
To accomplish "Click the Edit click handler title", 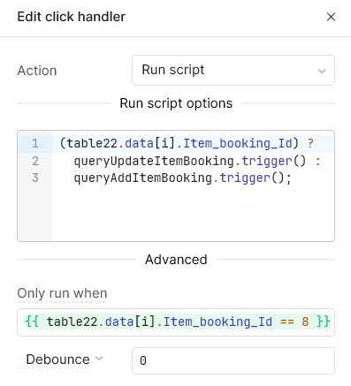I will tap(72, 17).
